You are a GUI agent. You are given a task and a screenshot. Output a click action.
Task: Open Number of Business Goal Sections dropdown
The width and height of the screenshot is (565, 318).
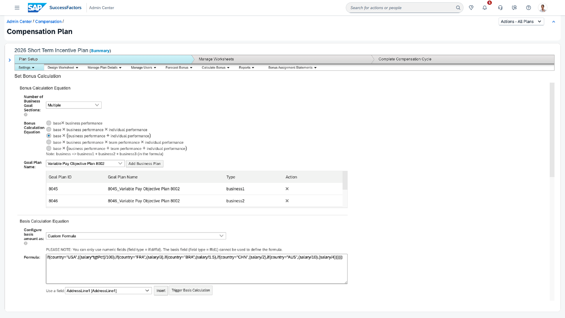[74, 105]
